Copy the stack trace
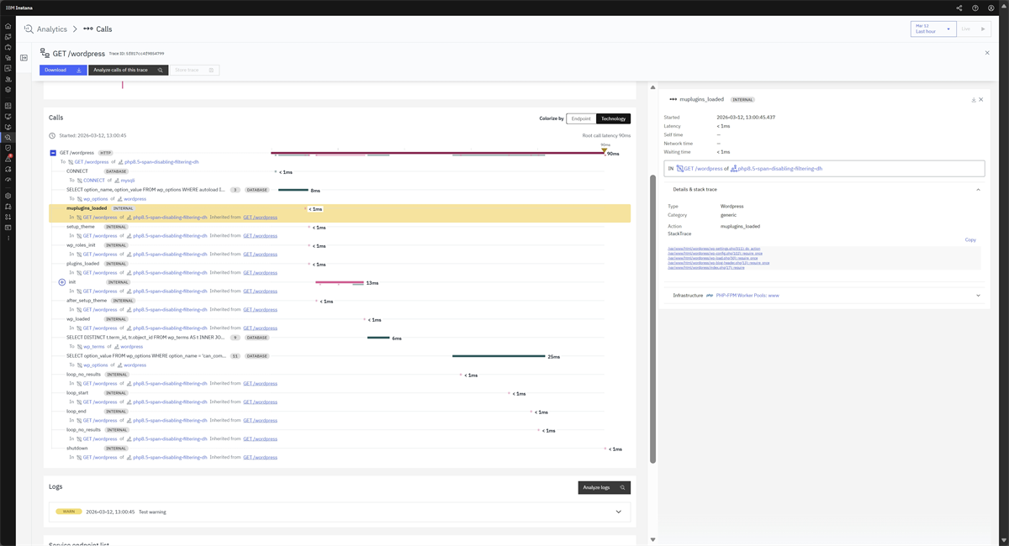This screenshot has width=1009, height=546. pyautogui.click(x=970, y=240)
